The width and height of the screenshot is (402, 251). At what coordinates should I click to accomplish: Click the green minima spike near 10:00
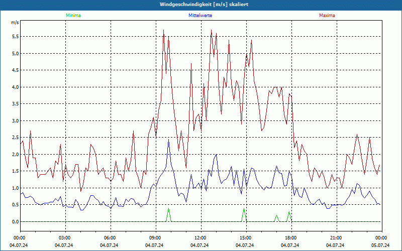pos(168,215)
